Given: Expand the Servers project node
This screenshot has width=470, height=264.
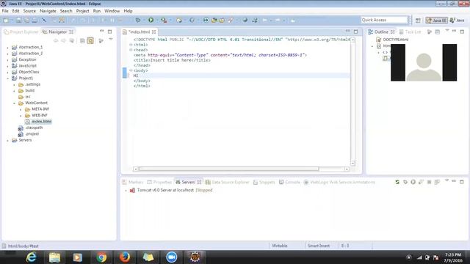Looking at the screenshot, I should pos(7,140).
